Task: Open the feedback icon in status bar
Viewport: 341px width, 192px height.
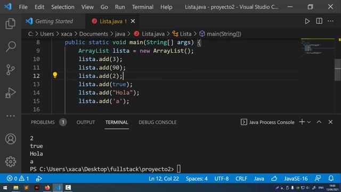Action: point(318,179)
